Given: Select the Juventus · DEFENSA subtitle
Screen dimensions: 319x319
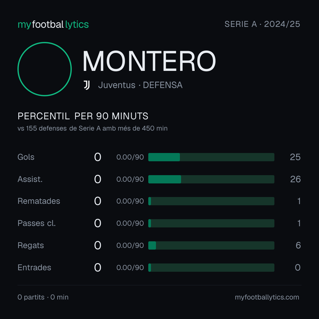Looking at the screenshot, I should click(140, 85).
